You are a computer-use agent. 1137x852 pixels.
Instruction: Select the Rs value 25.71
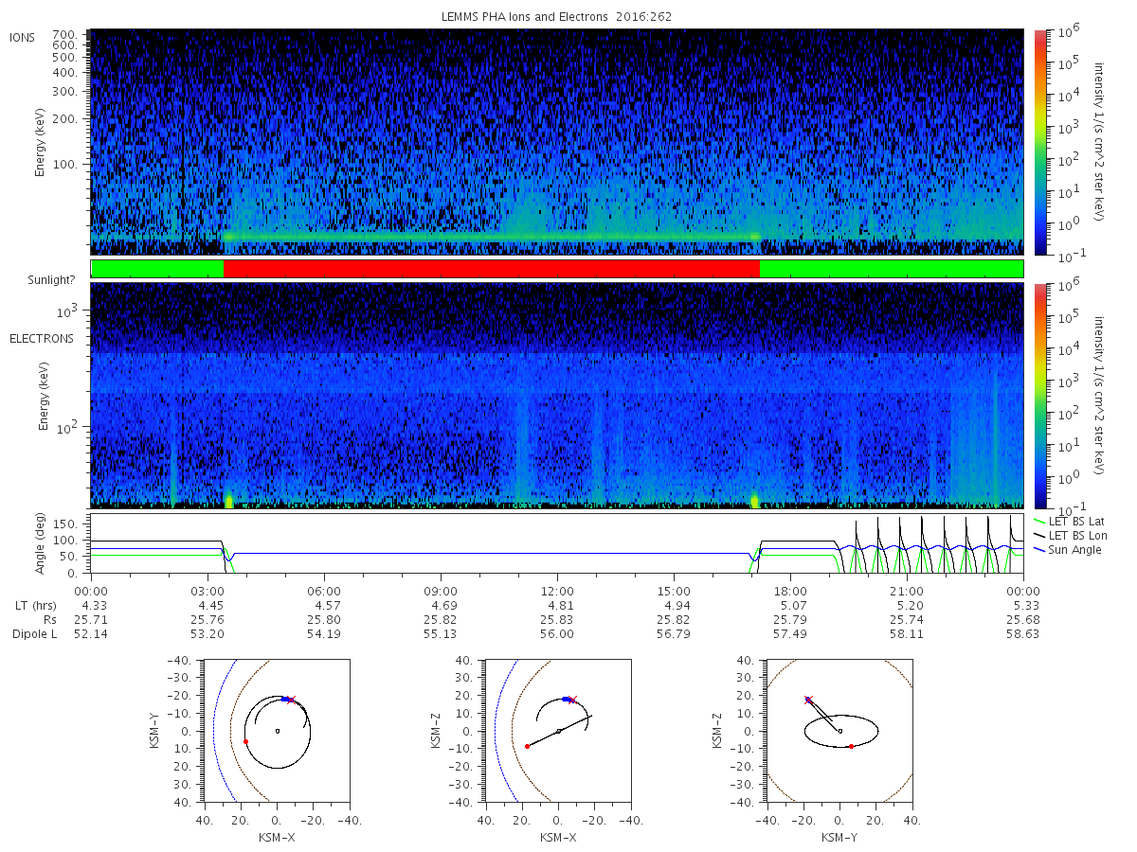(x=91, y=619)
